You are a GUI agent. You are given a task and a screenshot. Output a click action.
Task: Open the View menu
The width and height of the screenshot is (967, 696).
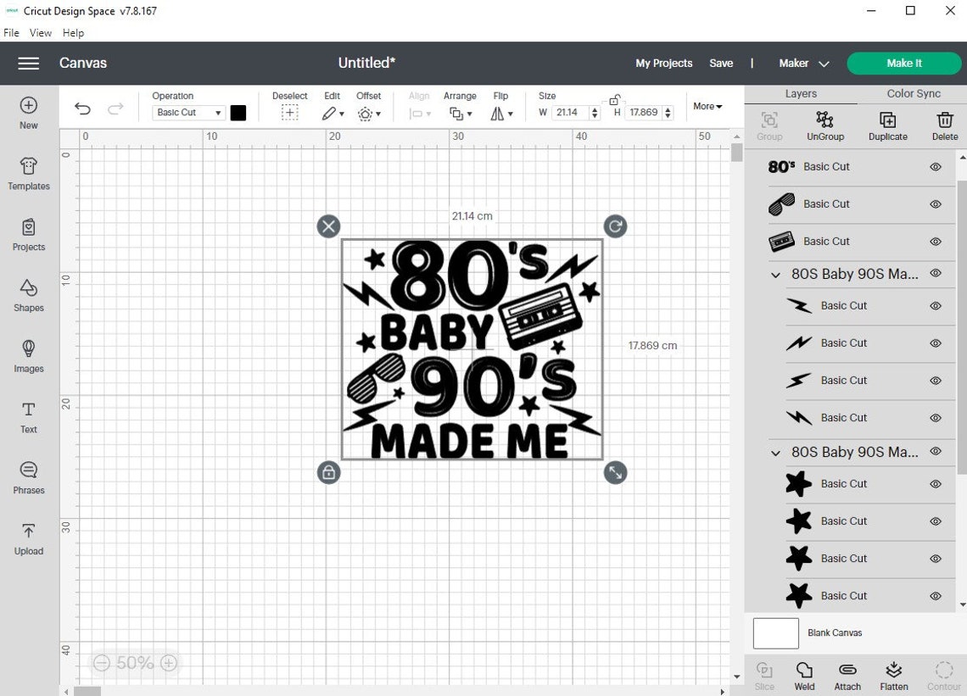coord(40,32)
